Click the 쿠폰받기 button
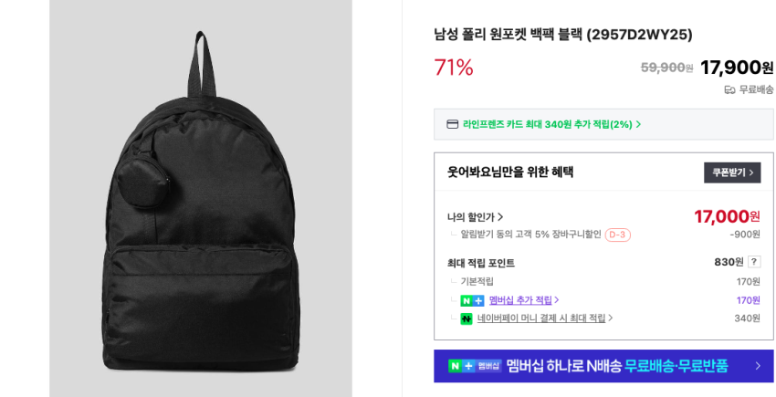776x397 pixels. (x=732, y=172)
